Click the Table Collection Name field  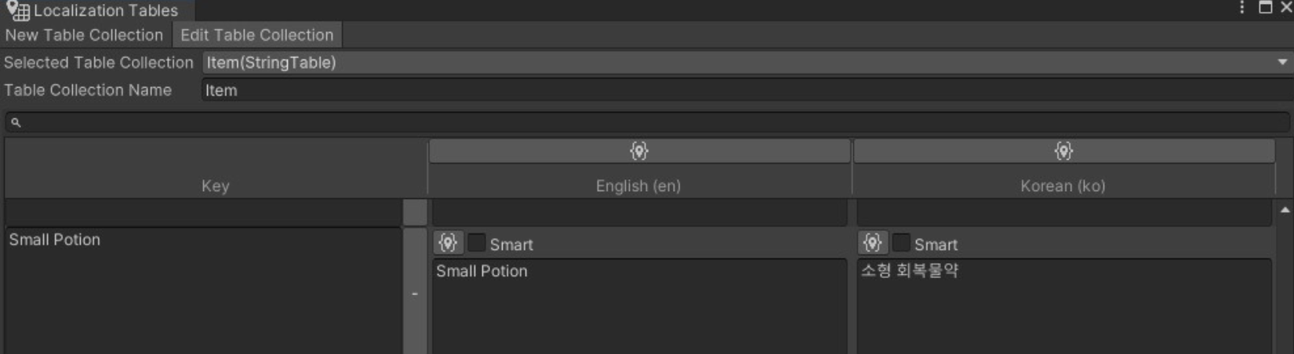pos(745,90)
